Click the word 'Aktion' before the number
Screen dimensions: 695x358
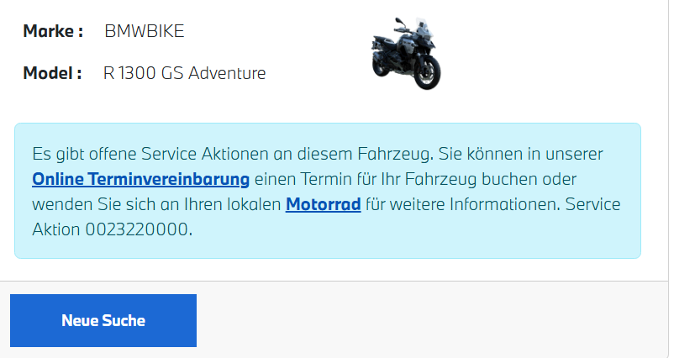[x=56, y=229]
